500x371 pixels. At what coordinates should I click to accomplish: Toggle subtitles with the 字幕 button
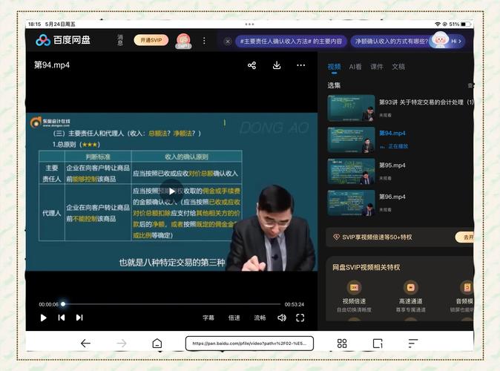[208, 318]
